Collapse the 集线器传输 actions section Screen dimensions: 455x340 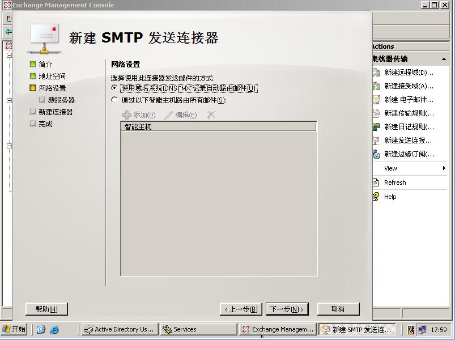444,59
